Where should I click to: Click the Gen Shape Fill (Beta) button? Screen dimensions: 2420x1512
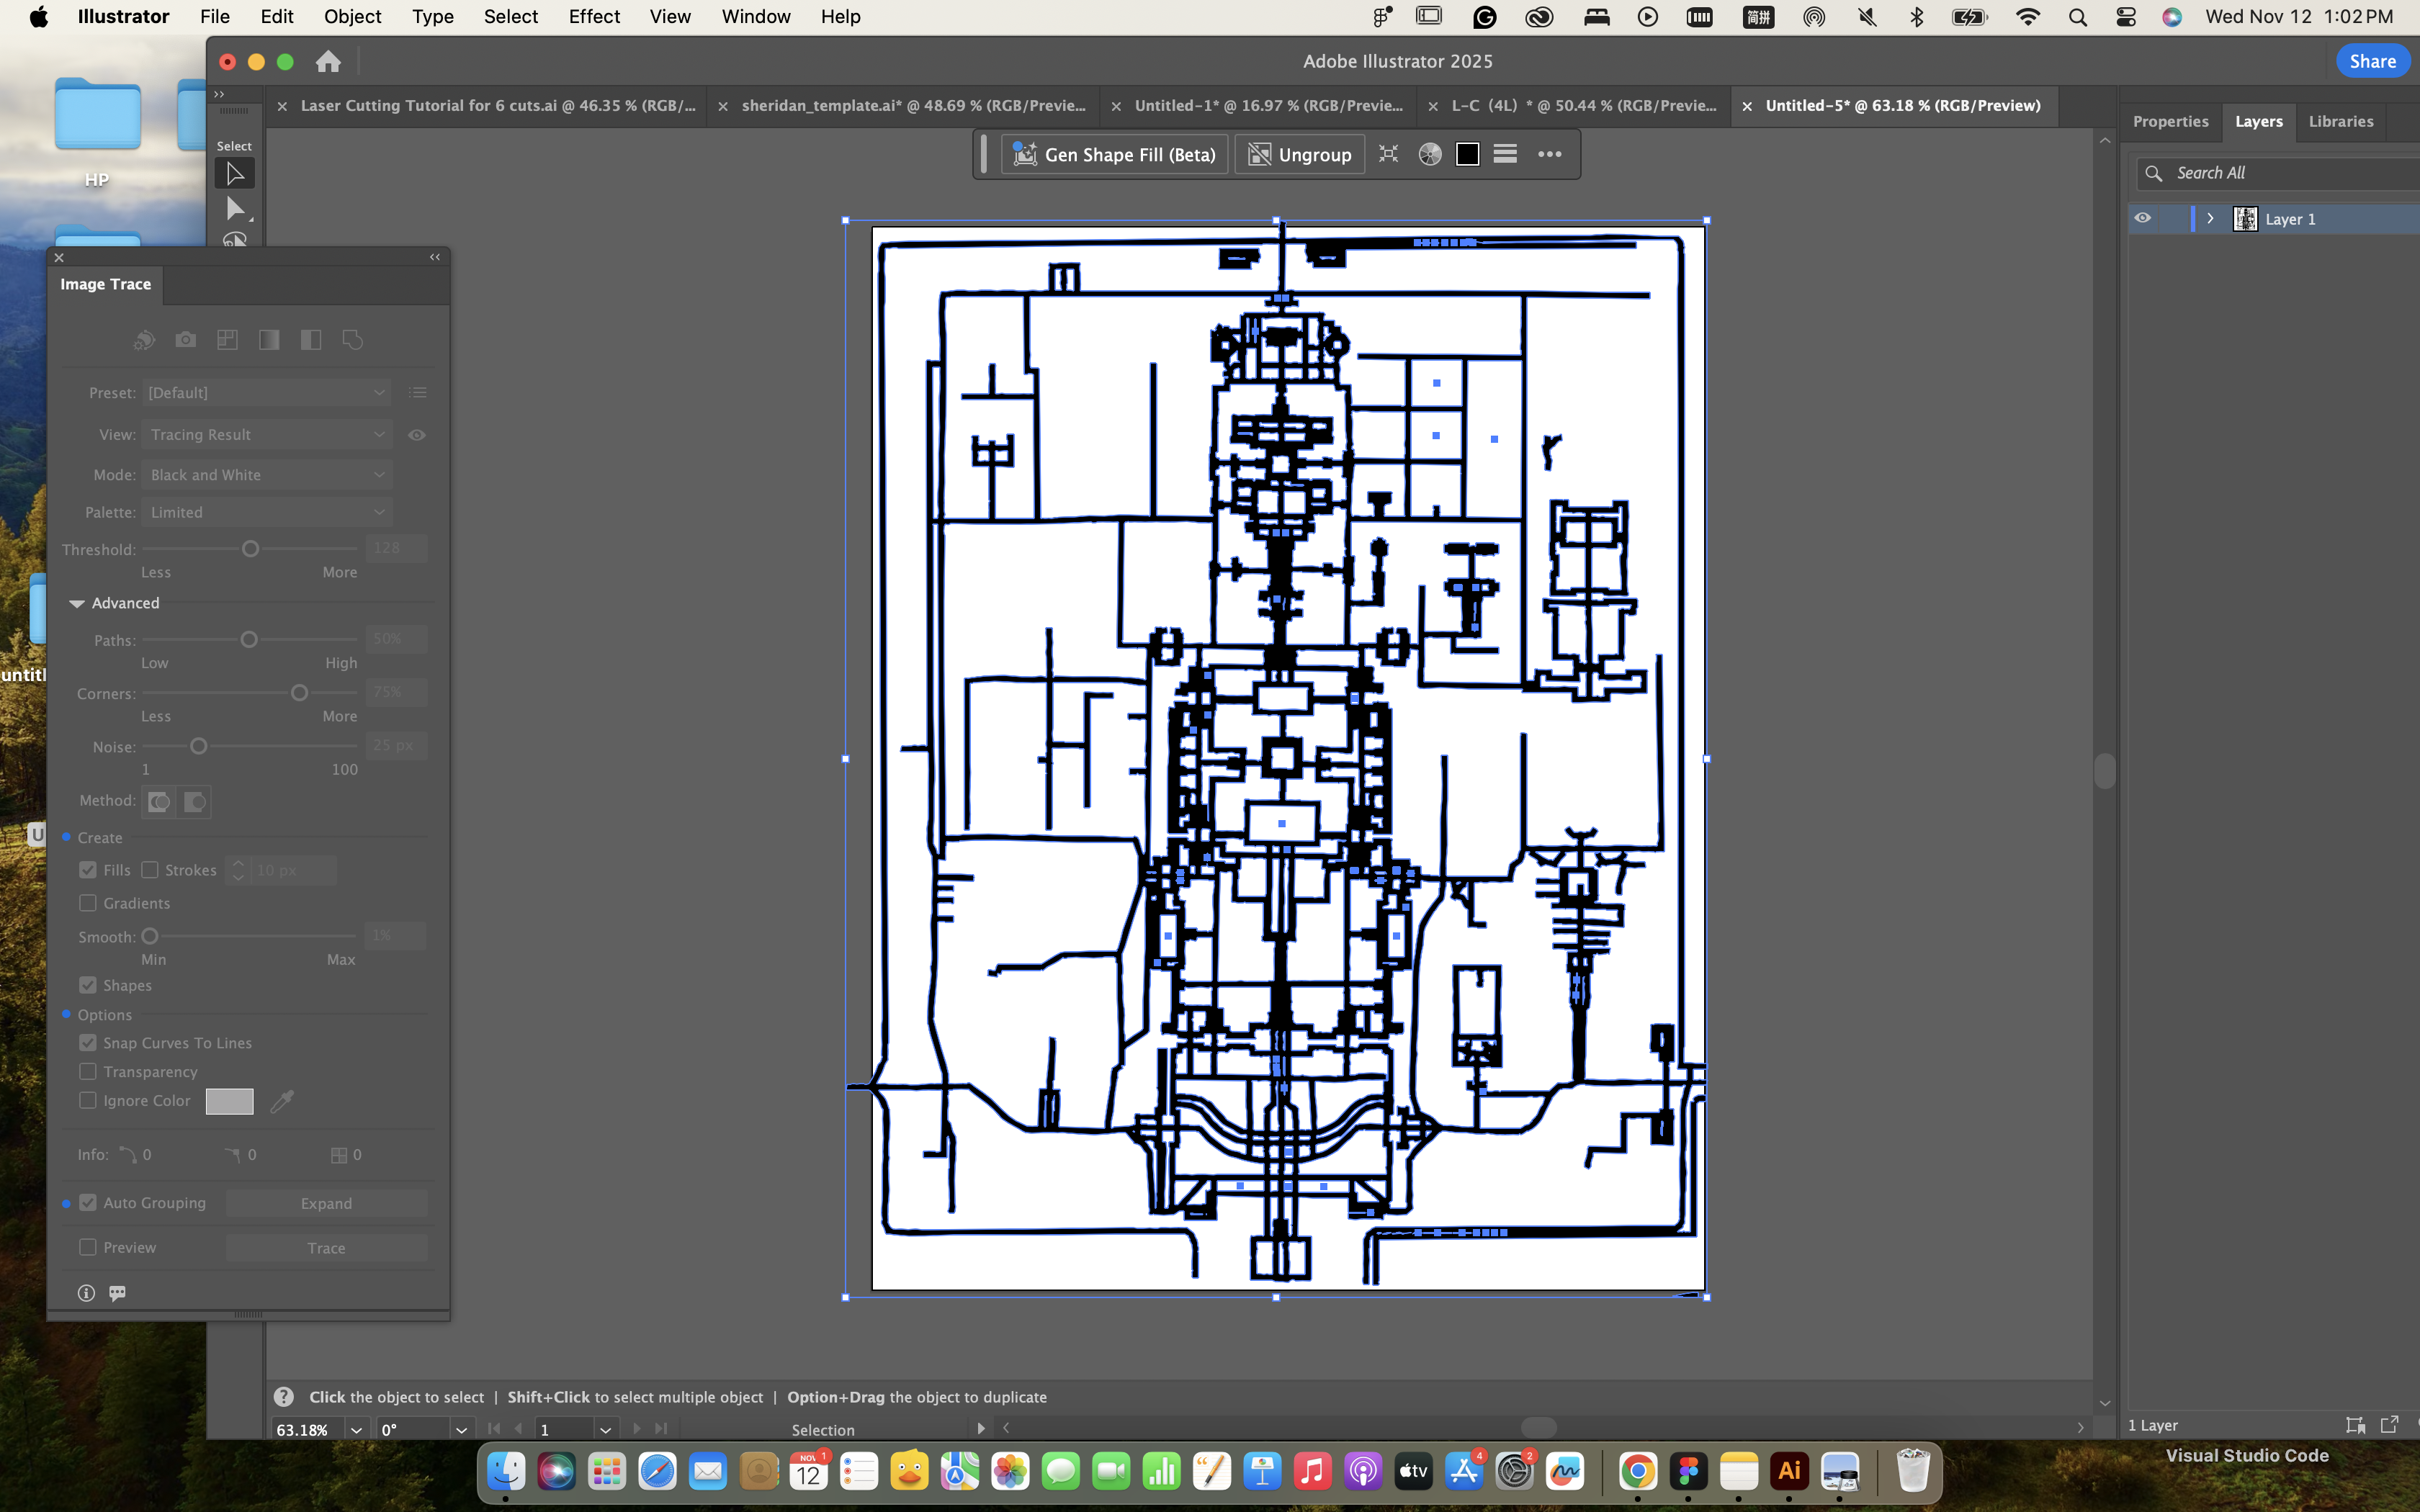pyautogui.click(x=1114, y=154)
